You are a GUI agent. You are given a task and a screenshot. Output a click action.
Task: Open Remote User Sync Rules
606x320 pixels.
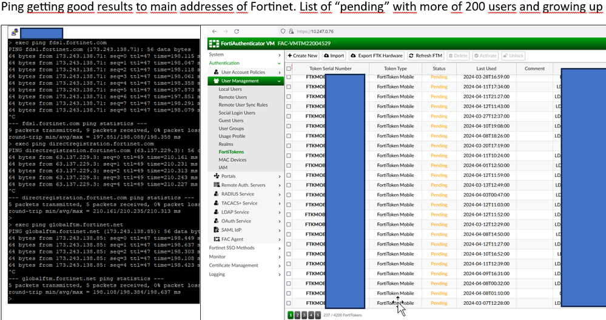click(243, 105)
